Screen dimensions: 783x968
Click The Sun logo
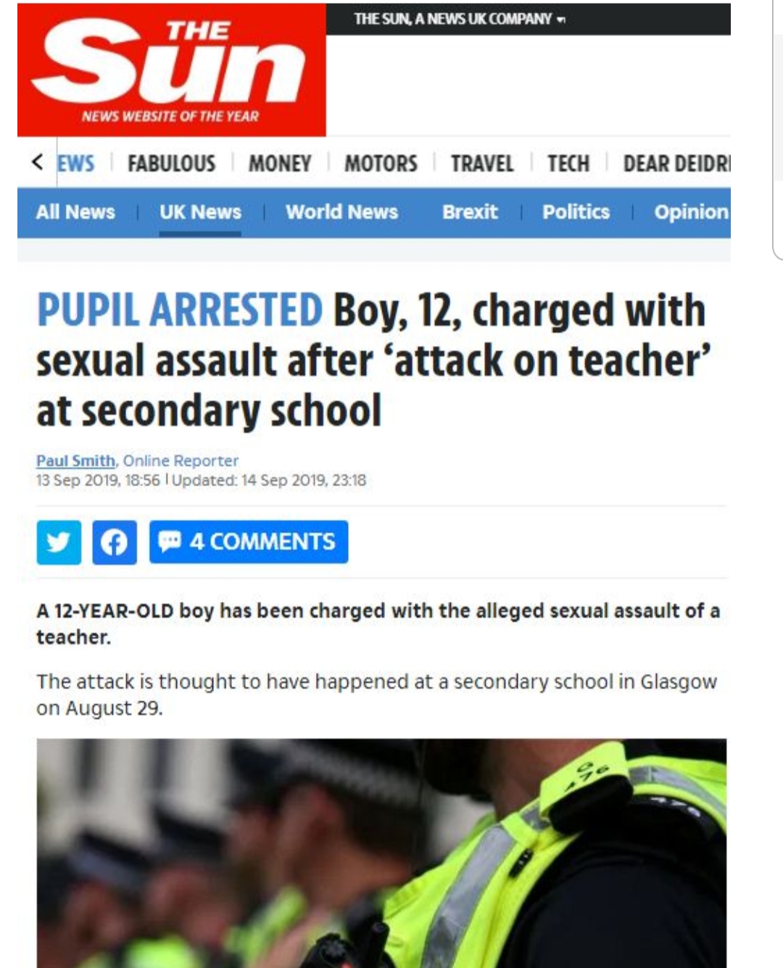point(172,70)
